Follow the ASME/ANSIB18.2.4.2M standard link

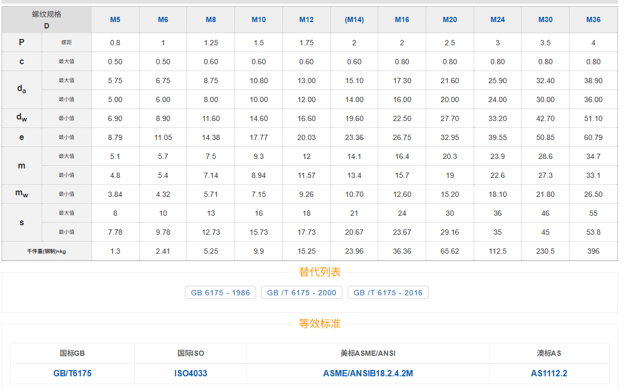[368, 374]
